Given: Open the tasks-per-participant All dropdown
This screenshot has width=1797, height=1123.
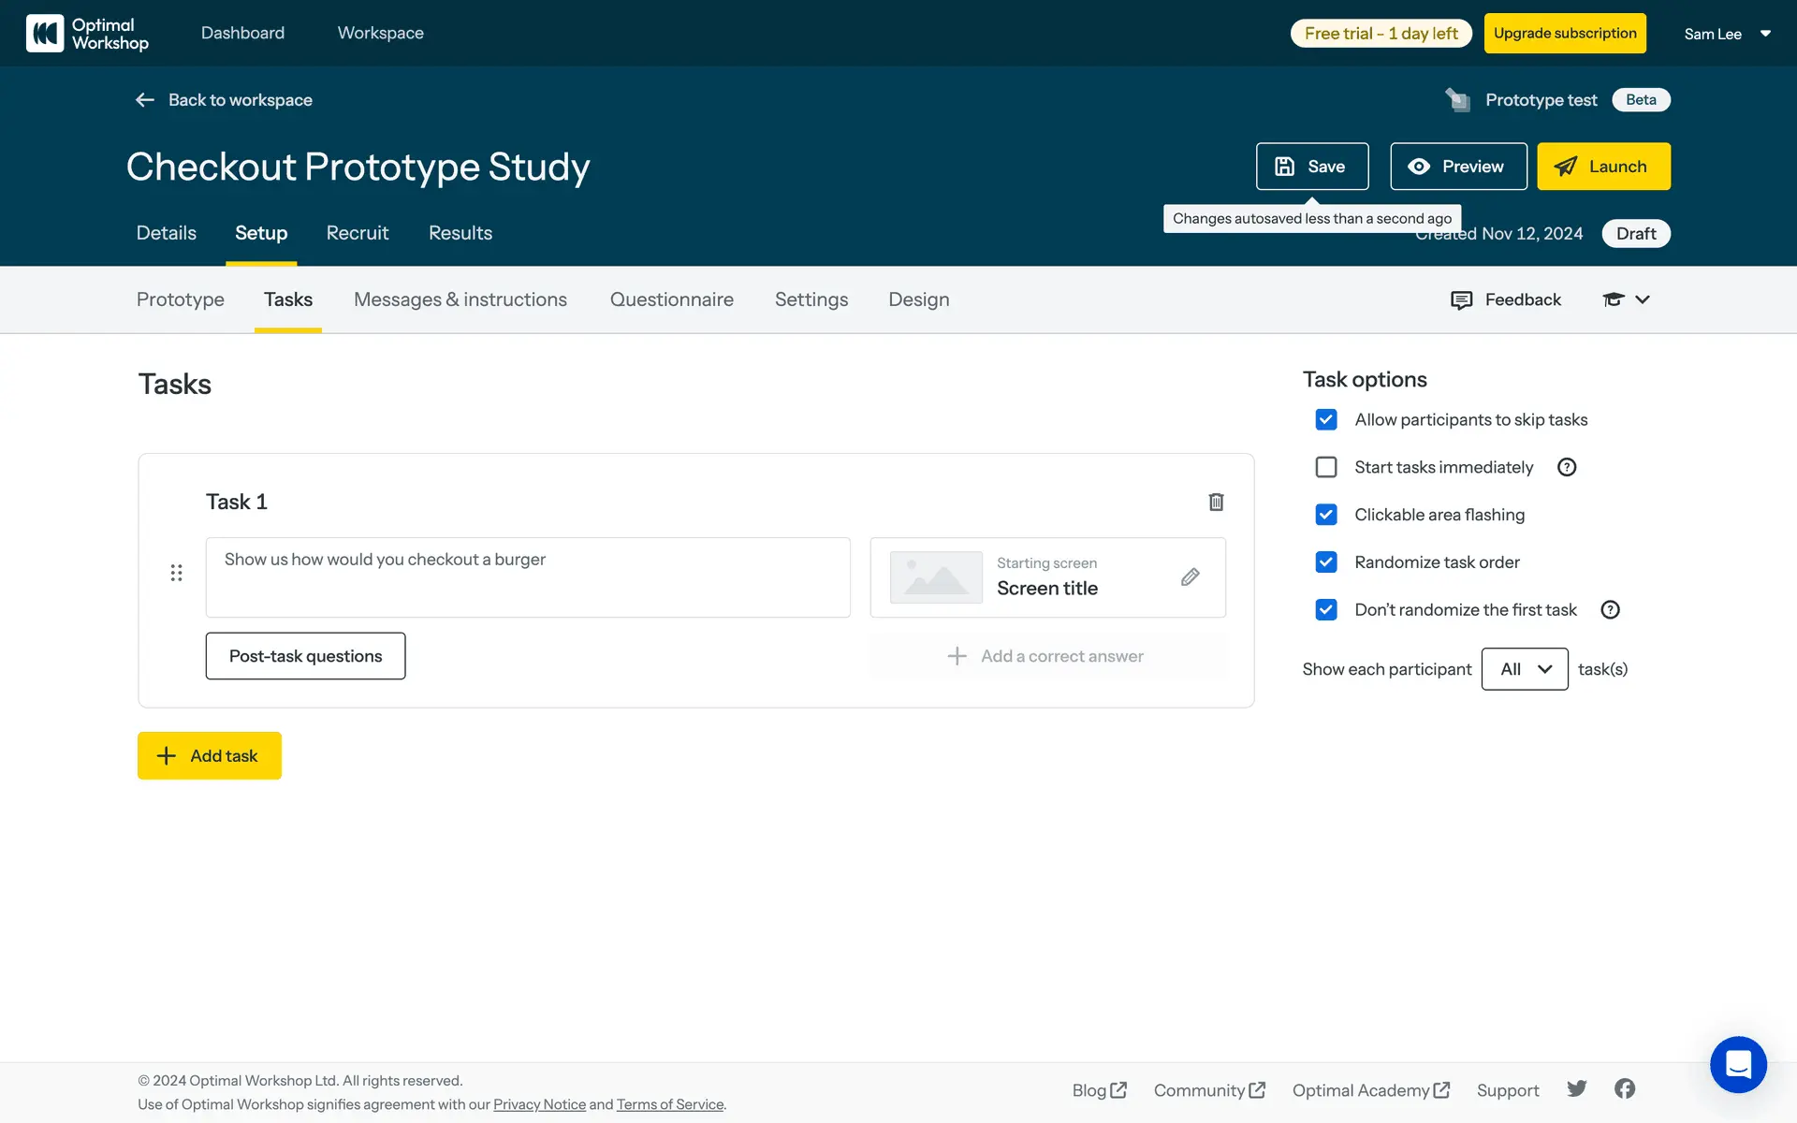Looking at the screenshot, I should click(1524, 669).
